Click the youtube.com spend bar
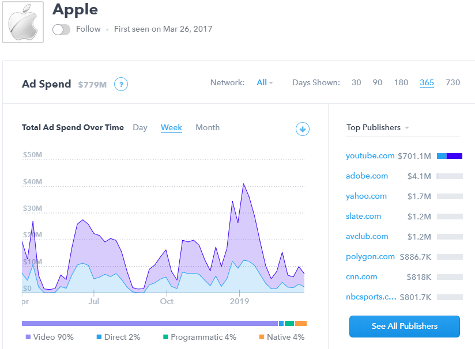Image resolution: width=475 pixels, height=349 pixels. tap(450, 156)
